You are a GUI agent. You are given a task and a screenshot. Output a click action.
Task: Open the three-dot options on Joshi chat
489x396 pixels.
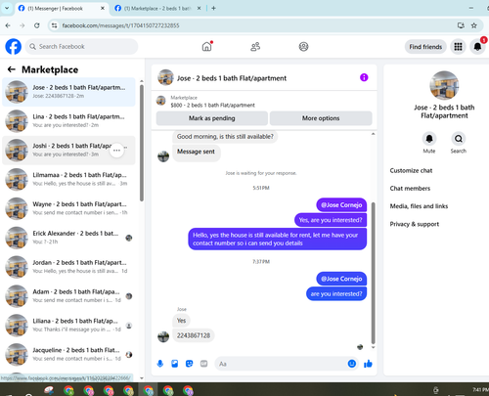tap(116, 151)
